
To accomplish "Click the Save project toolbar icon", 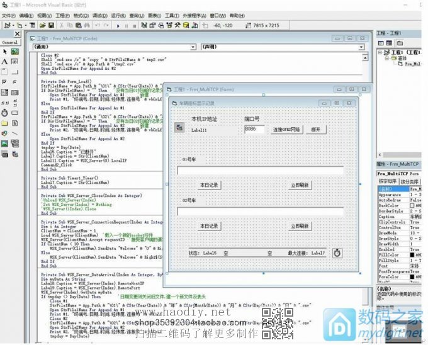I will pos(51,25).
